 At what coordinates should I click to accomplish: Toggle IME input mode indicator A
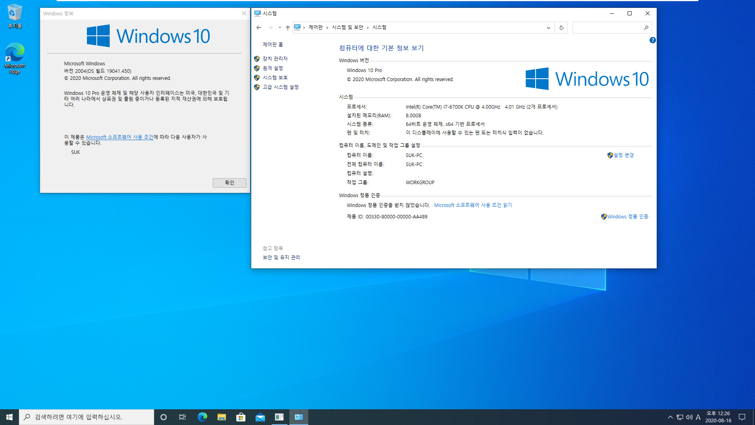(698, 417)
